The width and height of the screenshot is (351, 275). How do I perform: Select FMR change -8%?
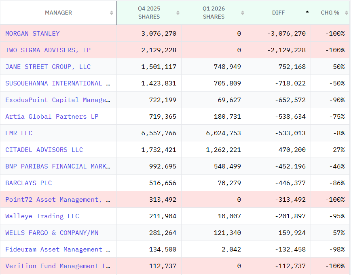[339, 133]
